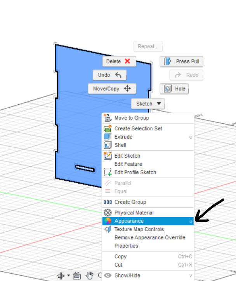Click the Parallel constraint entry
This screenshot has height=281, width=236.
148,183
